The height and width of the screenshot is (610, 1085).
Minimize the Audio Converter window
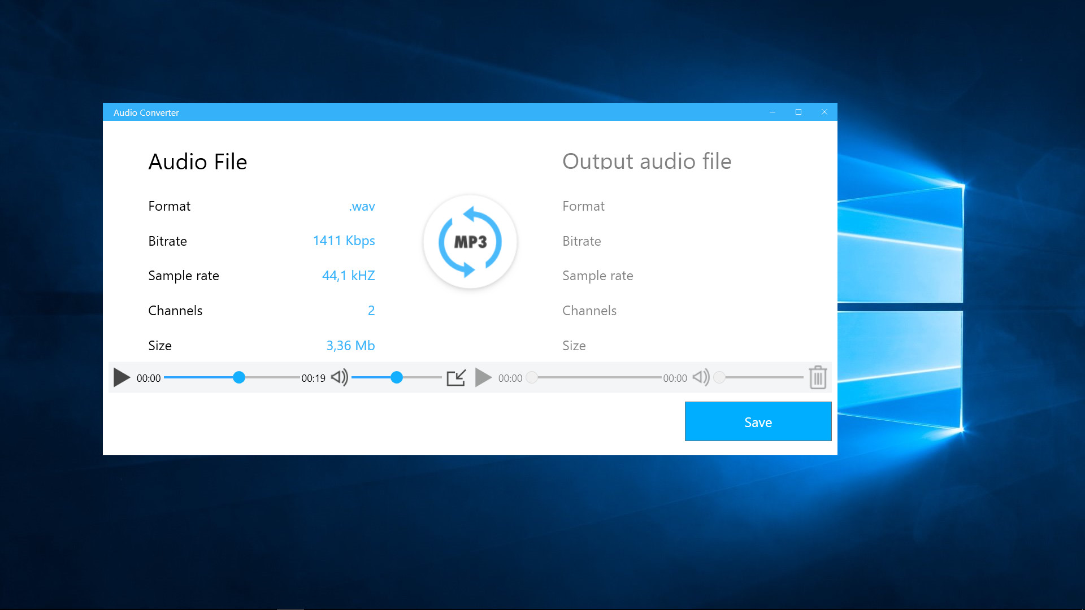(x=772, y=112)
